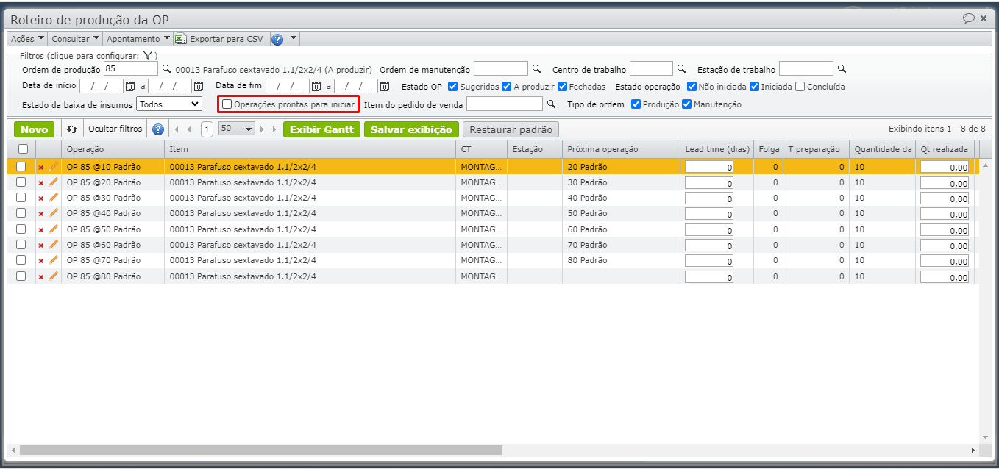The width and height of the screenshot is (999, 469).
Task: Open the comment bubble icon in title bar
Action: coord(969,18)
